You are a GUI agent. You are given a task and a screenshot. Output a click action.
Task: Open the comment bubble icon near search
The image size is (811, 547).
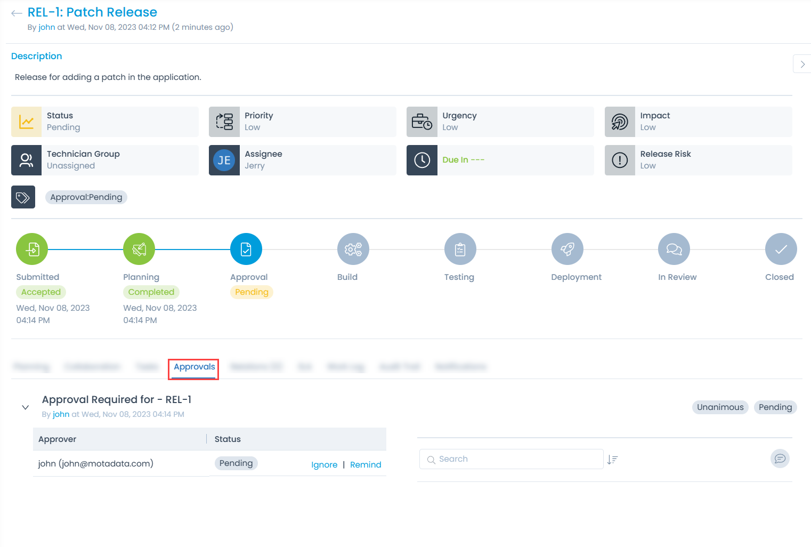[x=780, y=458]
